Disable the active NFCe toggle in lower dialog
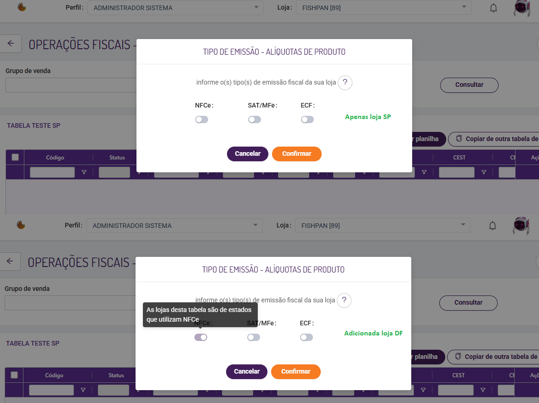Viewport: 539px width, 403px height. (201, 337)
